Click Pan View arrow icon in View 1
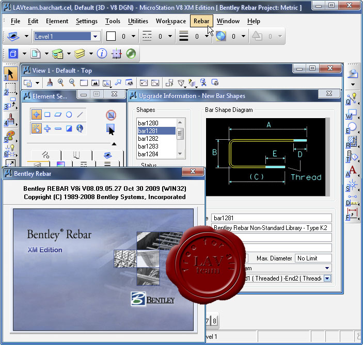 pos(118,83)
